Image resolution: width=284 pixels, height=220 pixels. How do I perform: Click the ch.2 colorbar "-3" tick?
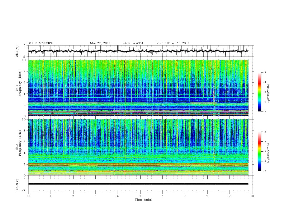[x=265, y=132]
